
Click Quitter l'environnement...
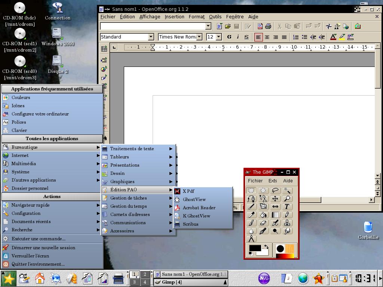point(52,264)
